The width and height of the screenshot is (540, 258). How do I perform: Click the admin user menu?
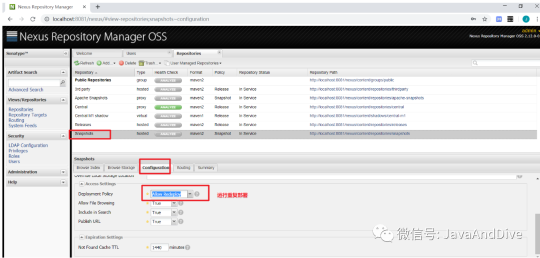point(530,30)
